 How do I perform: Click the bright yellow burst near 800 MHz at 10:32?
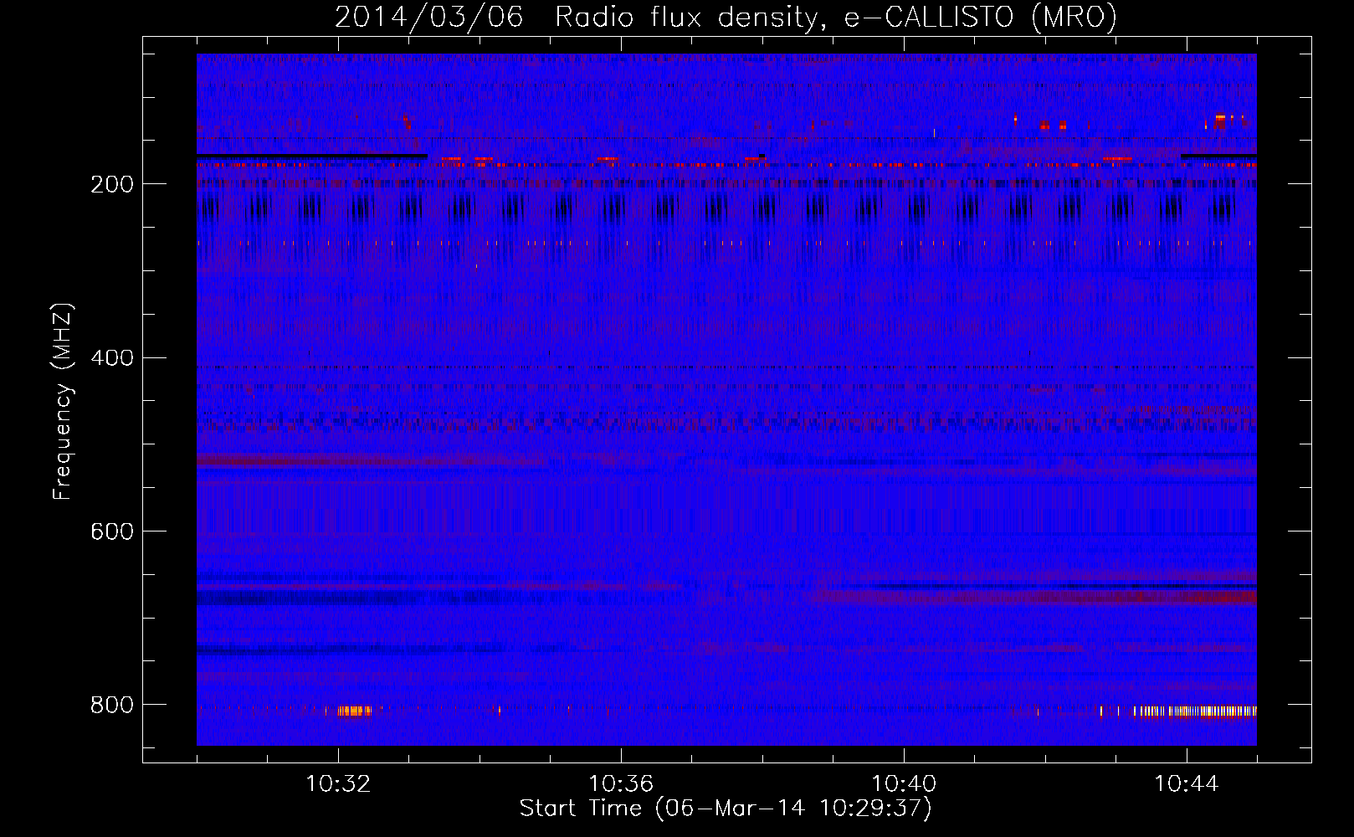pyautogui.click(x=354, y=711)
